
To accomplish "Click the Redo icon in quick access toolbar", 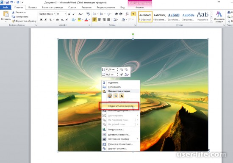I will pyautogui.click(x=18, y=2).
